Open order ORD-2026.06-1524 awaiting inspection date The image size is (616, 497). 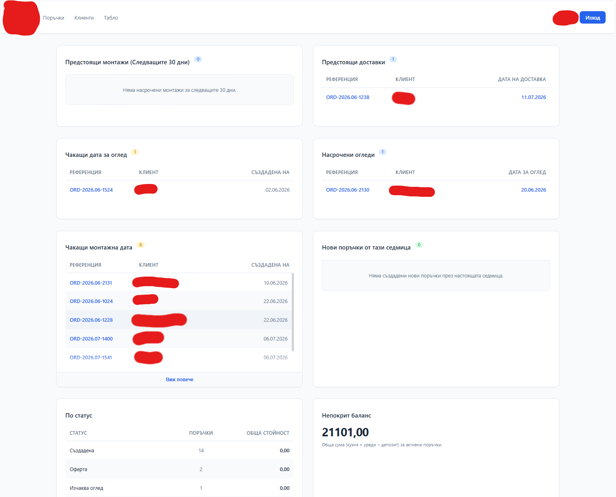91,190
